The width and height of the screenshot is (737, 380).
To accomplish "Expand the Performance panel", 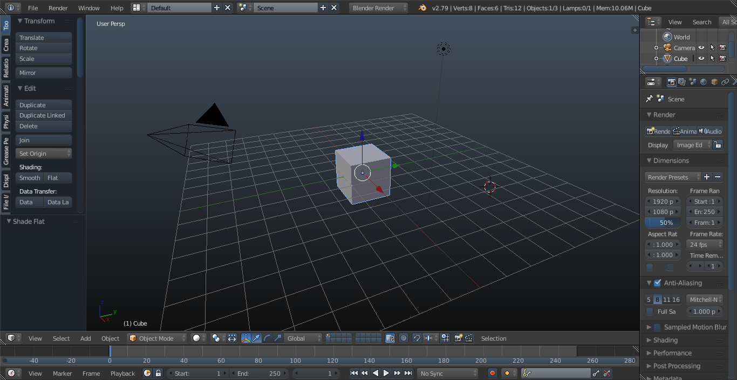I will [x=649, y=353].
